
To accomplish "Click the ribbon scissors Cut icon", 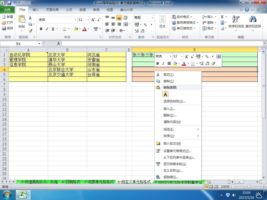I will tap(30, 18).
